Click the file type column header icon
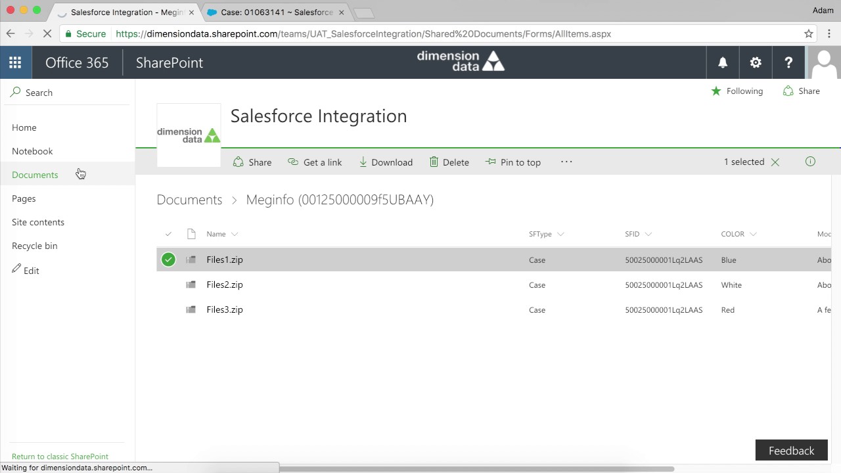 click(191, 234)
